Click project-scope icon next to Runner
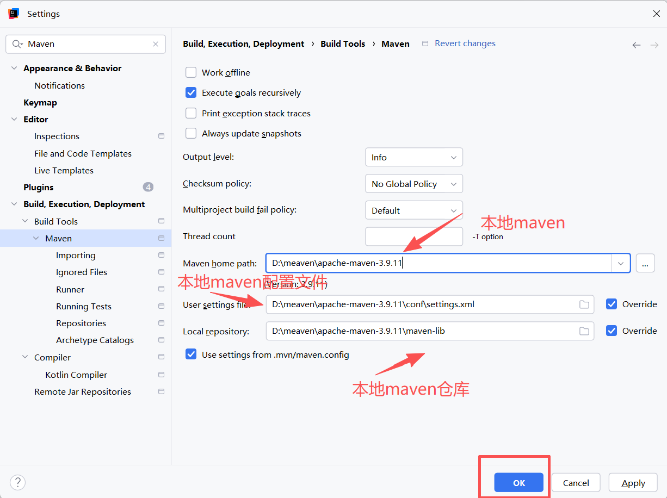667x498 pixels. click(161, 289)
